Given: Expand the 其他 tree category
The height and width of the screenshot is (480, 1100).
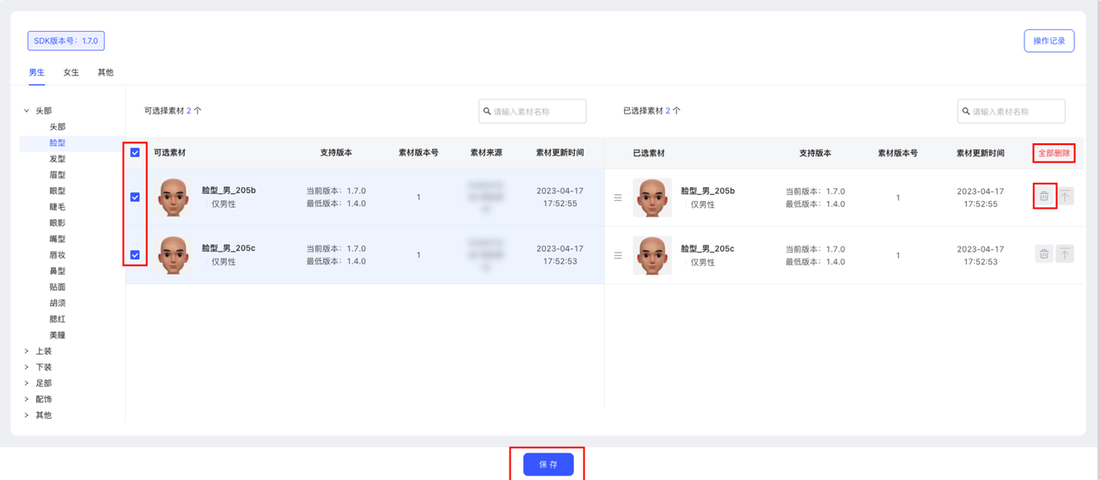Looking at the screenshot, I should tap(27, 416).
